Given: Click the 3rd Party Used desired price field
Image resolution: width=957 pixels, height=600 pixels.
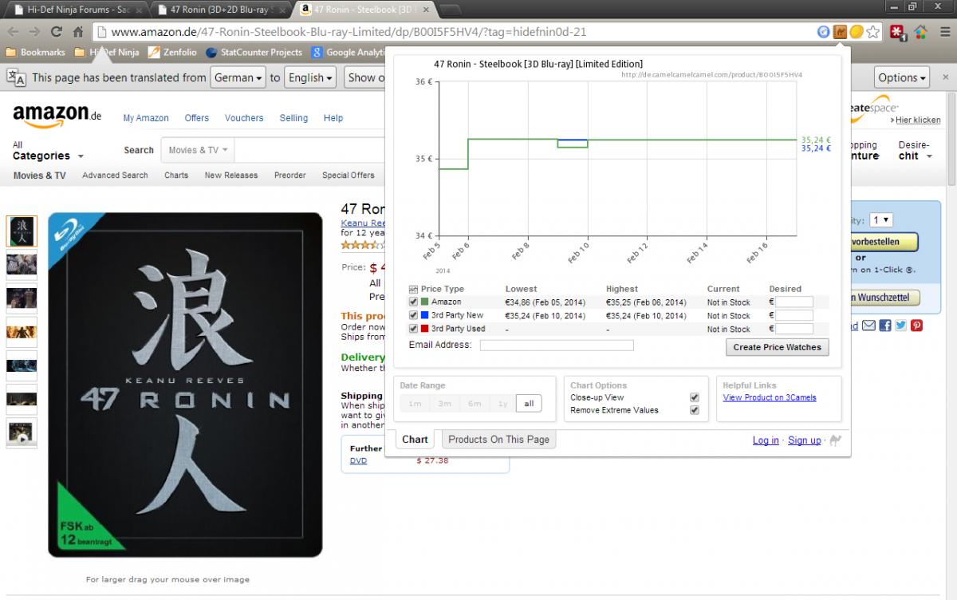Looking at the screenshot, I should click(794, 329).
